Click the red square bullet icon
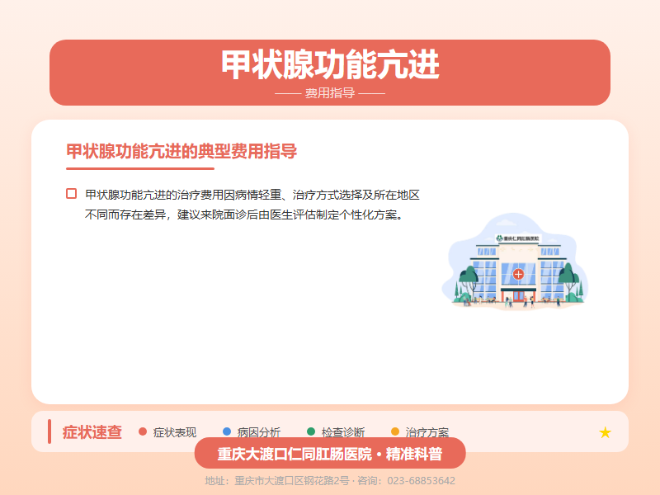Viewport: 660px width, 495px height. point(72,194)
